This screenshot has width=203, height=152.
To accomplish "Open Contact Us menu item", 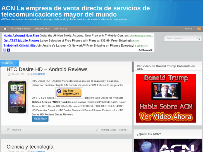I will 61,29.
